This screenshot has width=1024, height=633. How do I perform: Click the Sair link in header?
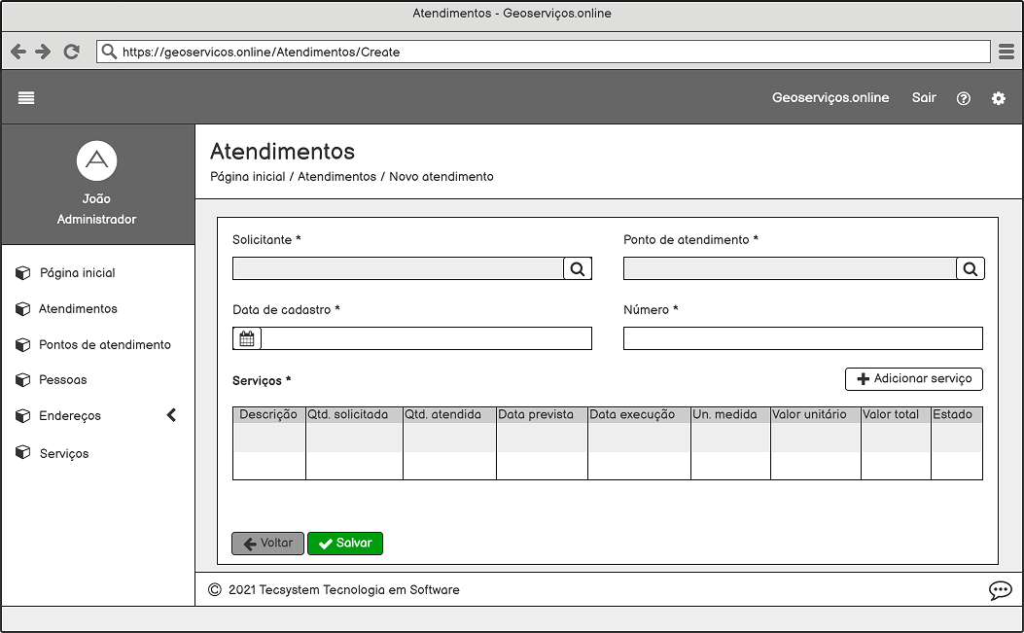pos(924,98)
